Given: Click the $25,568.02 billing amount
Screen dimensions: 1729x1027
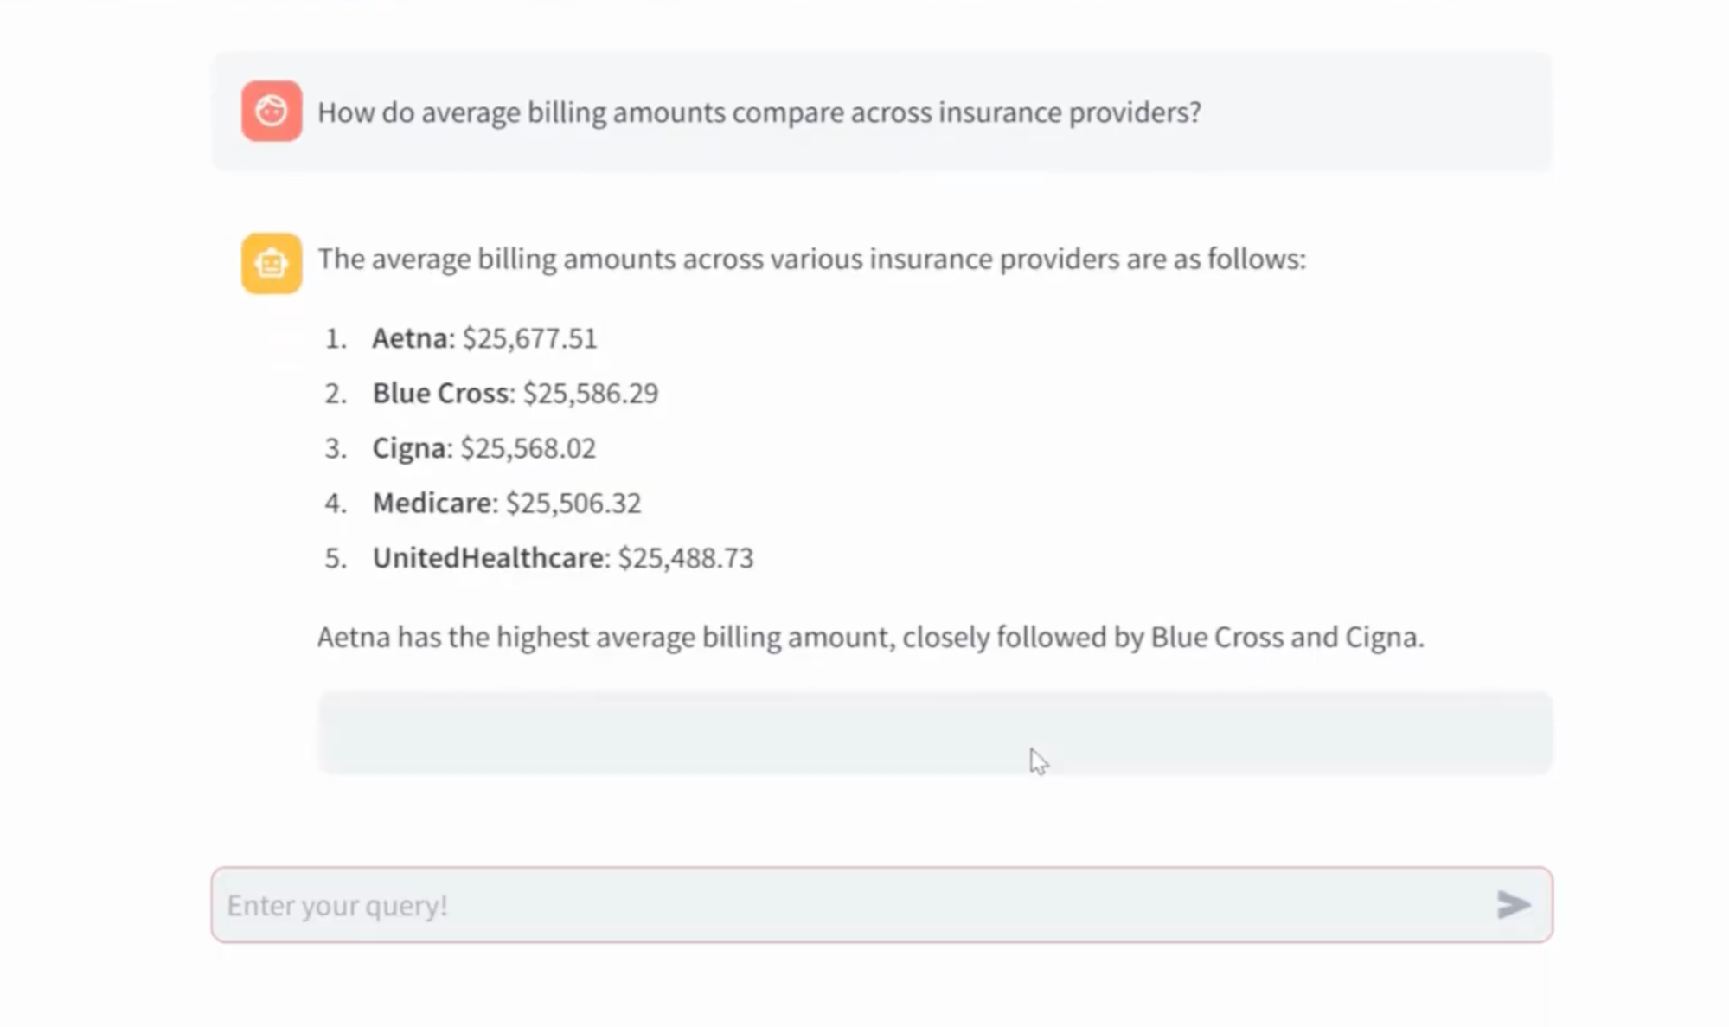Looking at the screenshot, I should pyautogui.click(x=528, y=448).
